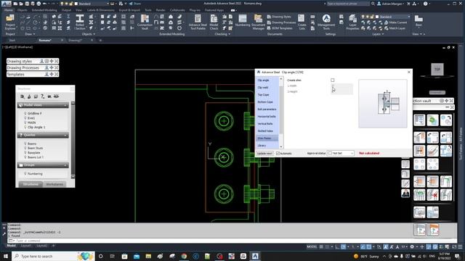Open the Layout1 tab

(x=26, y=246)
